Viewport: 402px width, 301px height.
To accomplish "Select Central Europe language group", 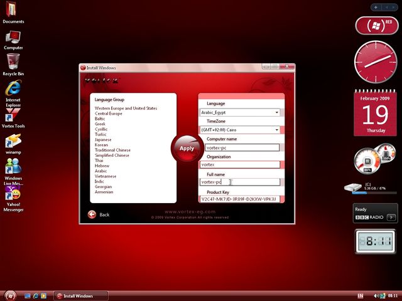I will (109, 114).
